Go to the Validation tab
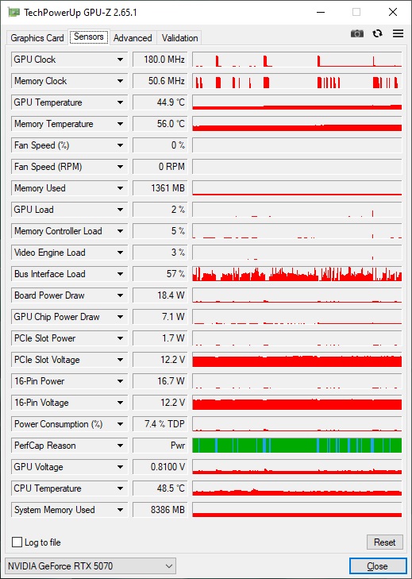The height and width of the screenshot is (579, 412). [x=179, y=38]
